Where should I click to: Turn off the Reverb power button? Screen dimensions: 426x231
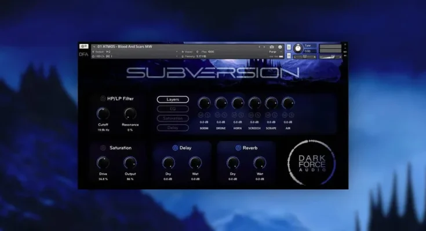[x=238, y=148]
